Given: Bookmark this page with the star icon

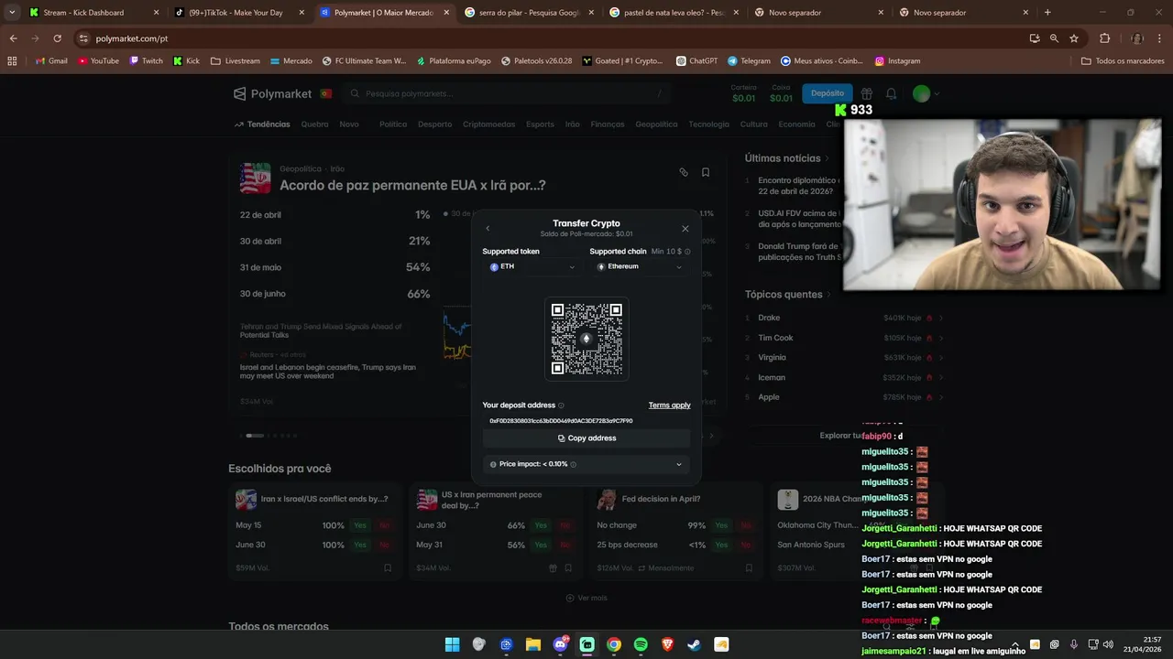Looking at the screenshot, I should pyautogui.click(x=1074, y=38).
